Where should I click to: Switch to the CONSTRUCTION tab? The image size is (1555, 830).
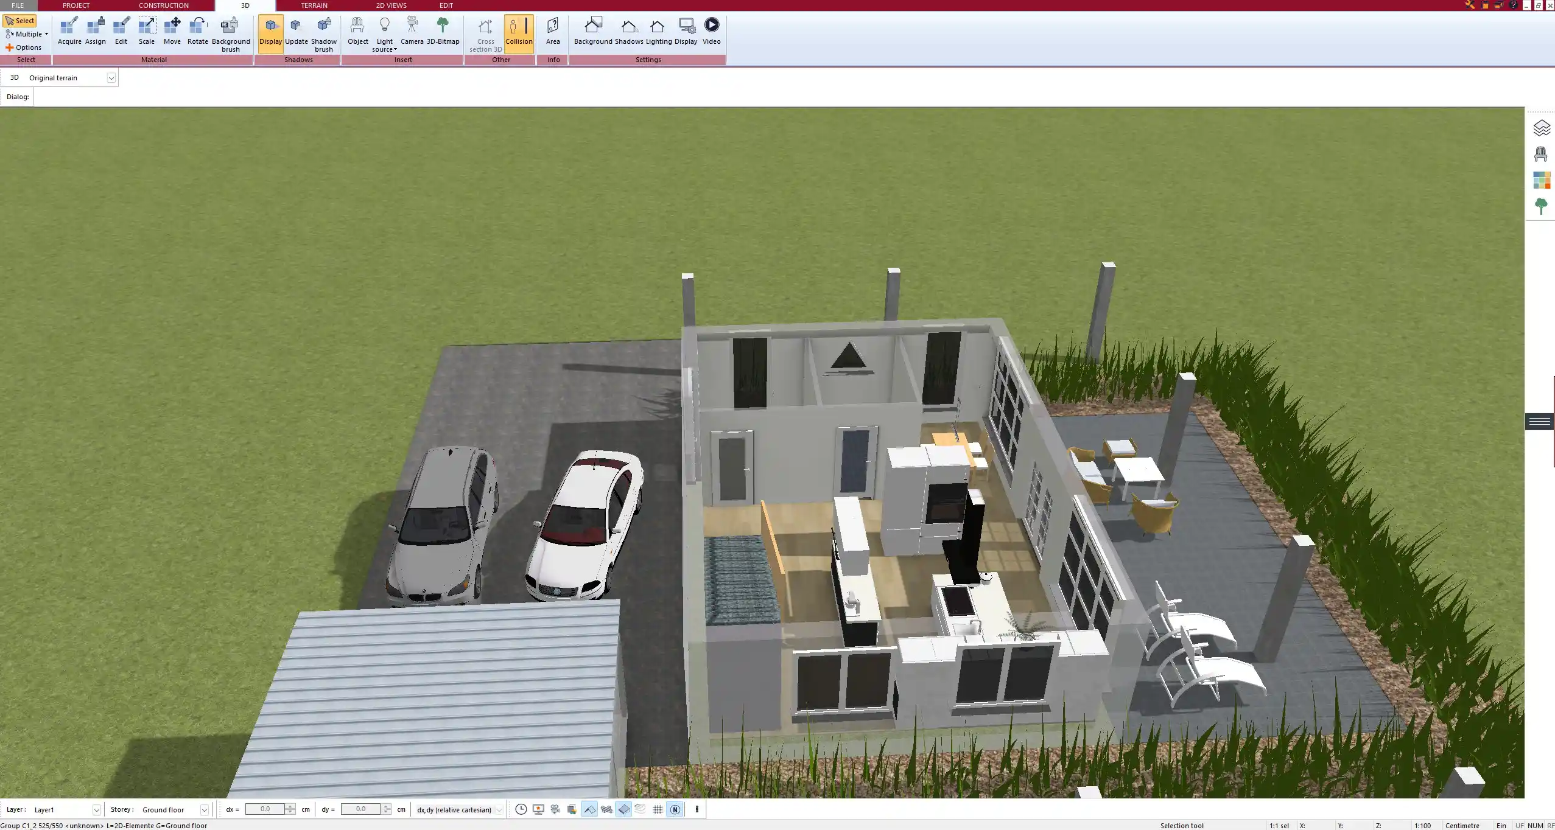[x=164, y=5]
